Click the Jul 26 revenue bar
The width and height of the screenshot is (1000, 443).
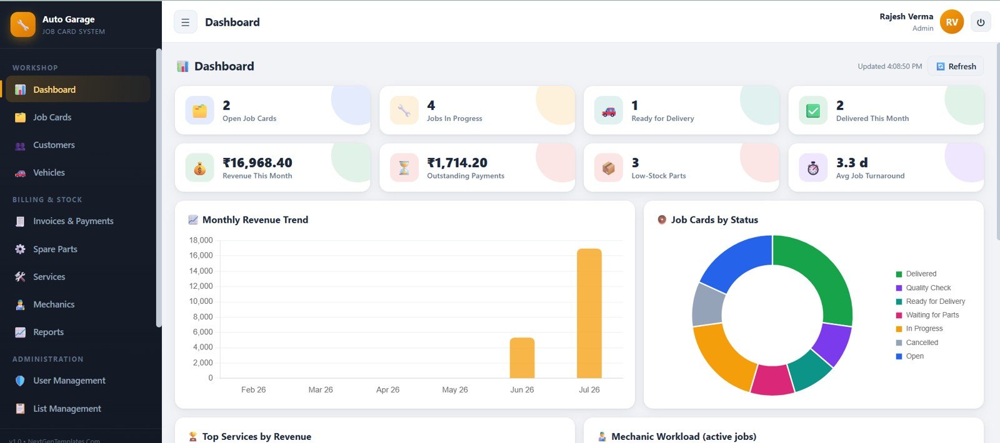(589, 313)
